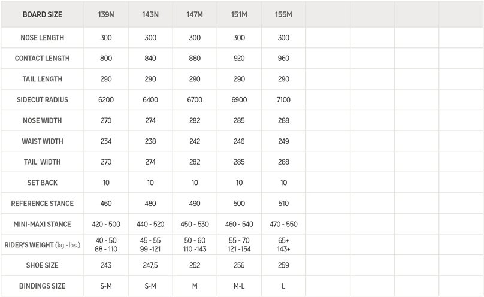The image size is (484, 297).
Task: Click sidecut radius value 7100
Action: coord(283,100)
